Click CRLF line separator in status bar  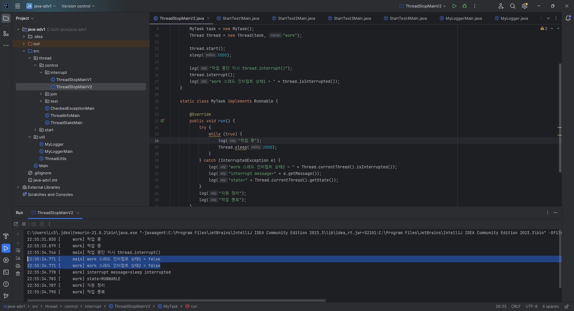(x=516, y=307)
